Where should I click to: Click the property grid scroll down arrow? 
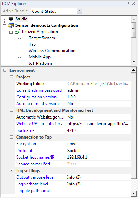point(133,193)
